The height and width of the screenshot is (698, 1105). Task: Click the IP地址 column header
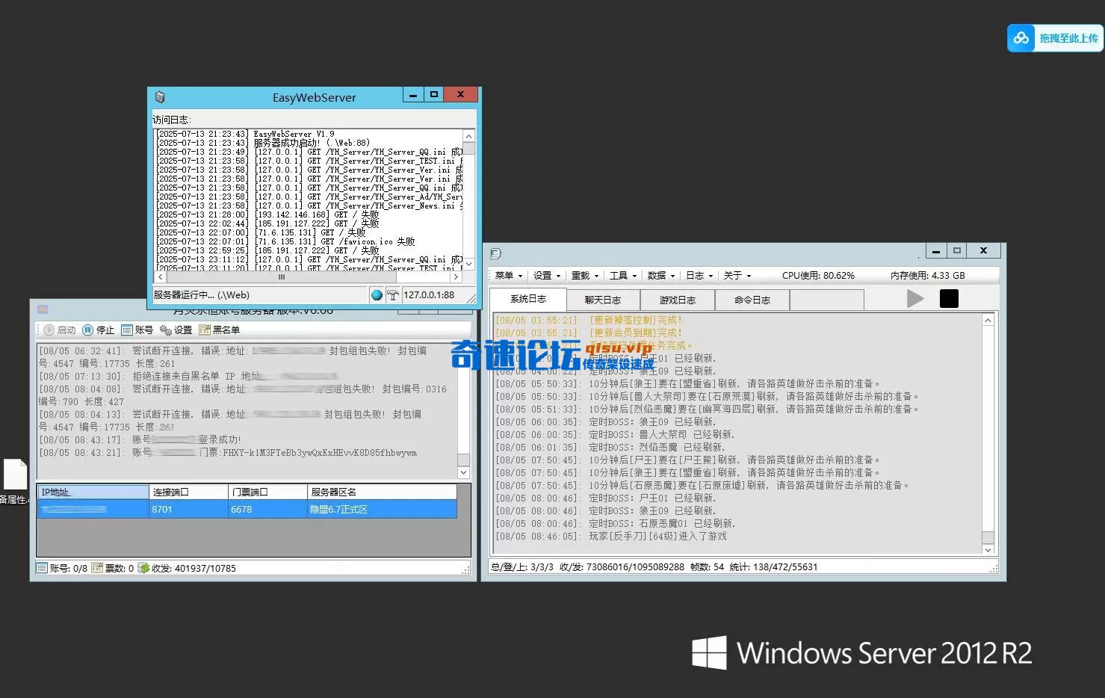tap(93, 492)
